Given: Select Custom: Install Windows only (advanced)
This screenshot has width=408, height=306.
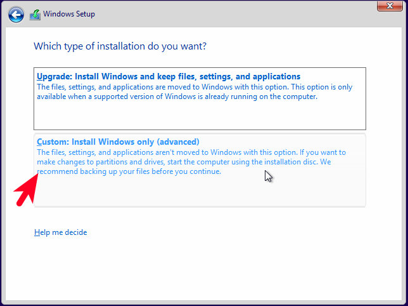Looking at the screenshot, I should (x=200, y=170).
